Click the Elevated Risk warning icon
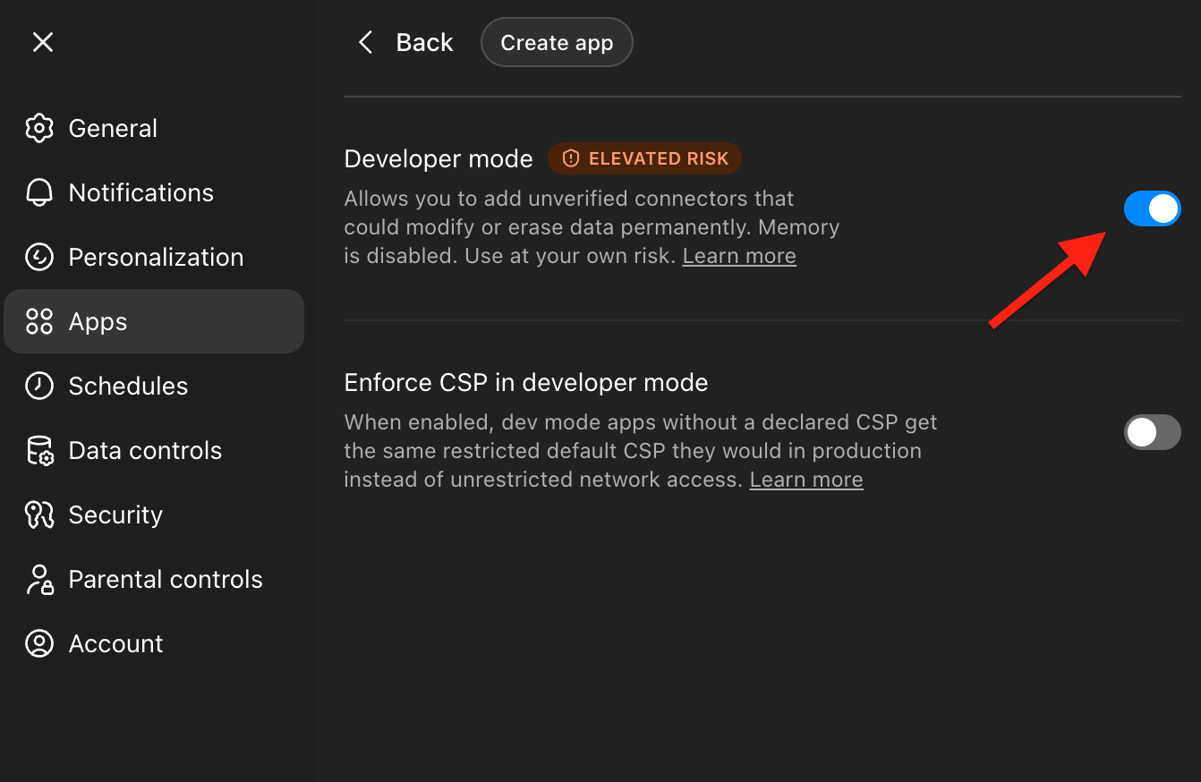1201x782 pixels. pos(570,158)
